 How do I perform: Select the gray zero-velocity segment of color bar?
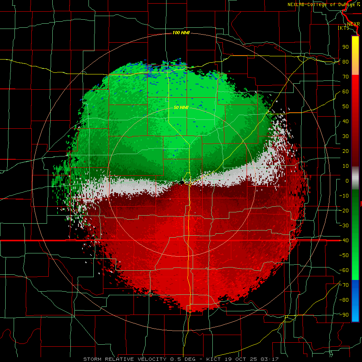(x=355, y=178)
